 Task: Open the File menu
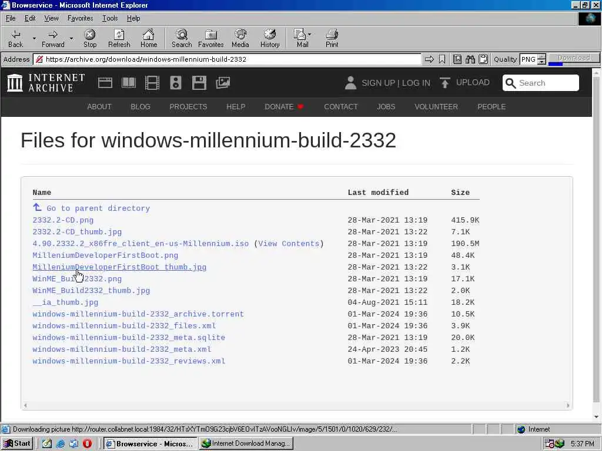tap(11, 18)
